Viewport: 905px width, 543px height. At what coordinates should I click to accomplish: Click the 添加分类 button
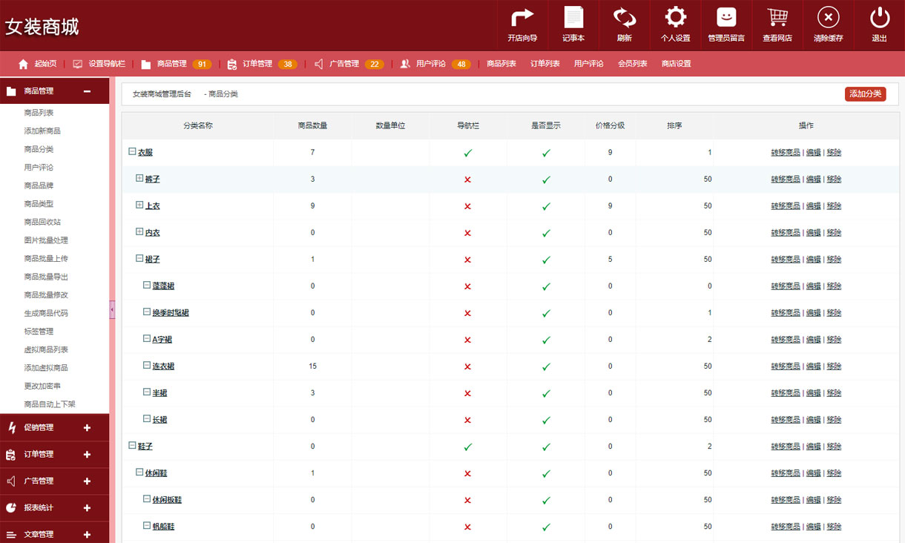[x=865, y=94]
